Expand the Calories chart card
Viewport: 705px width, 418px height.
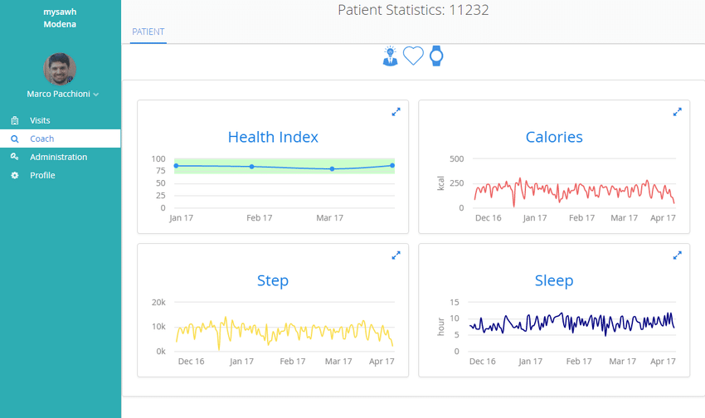(677, 112)
